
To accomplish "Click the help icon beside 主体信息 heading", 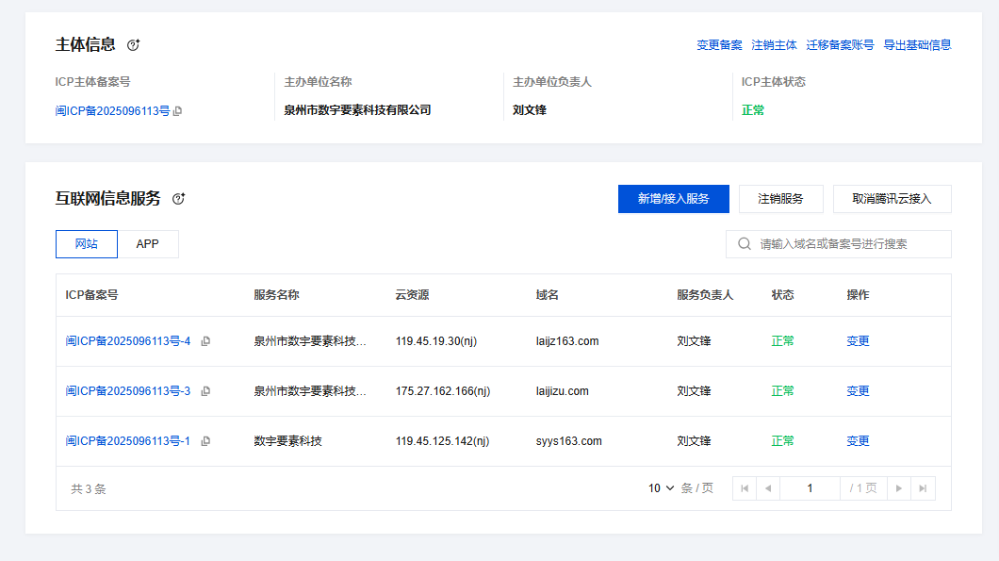I will [x=133, y=45].
